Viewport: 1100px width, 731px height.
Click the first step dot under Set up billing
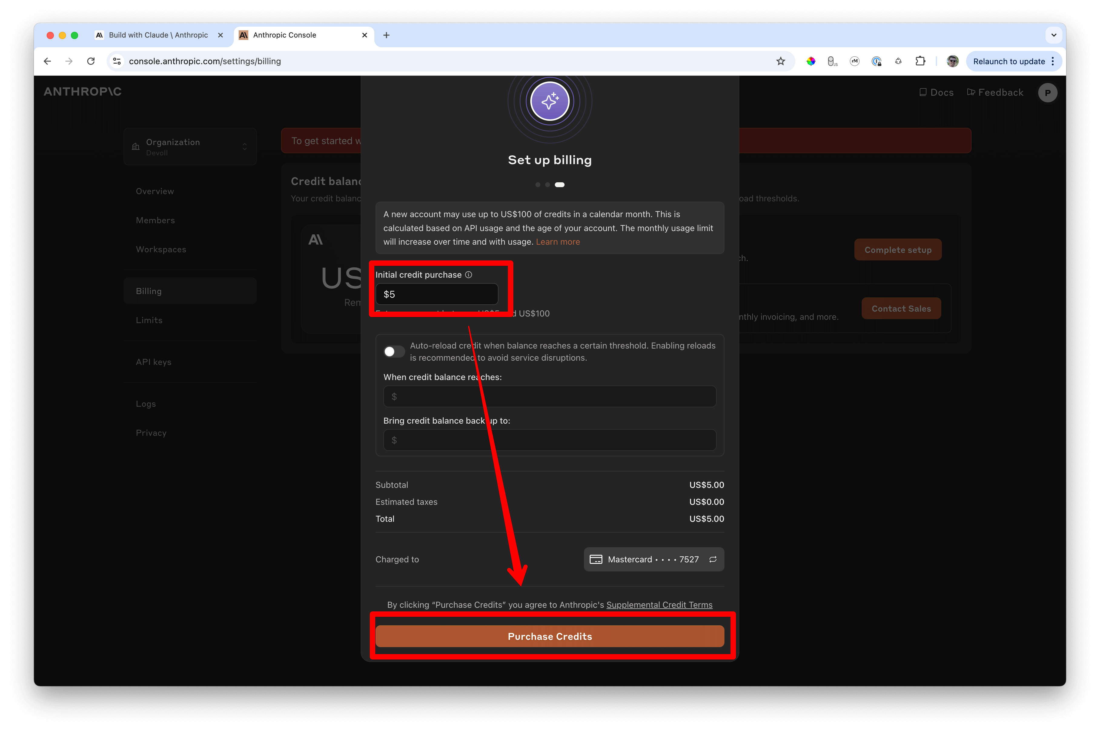point(538,185)
